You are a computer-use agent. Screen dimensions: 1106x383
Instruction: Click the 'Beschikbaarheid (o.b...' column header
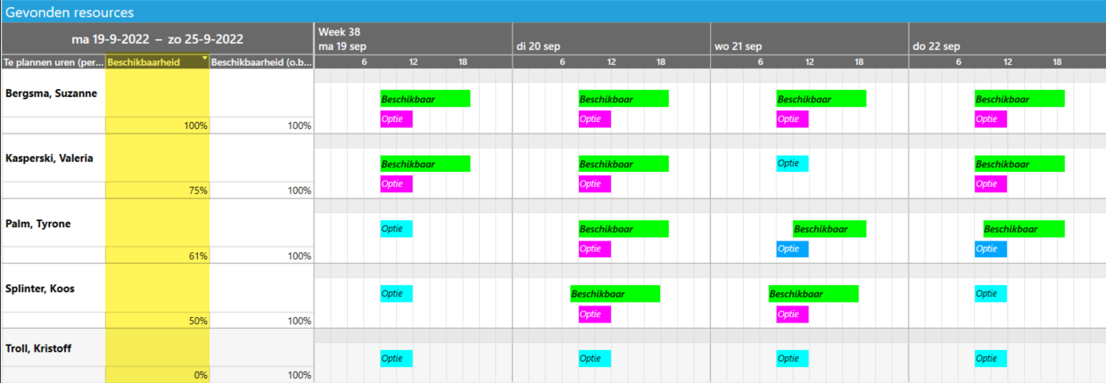pyautogui.click(x=261, y=62)
